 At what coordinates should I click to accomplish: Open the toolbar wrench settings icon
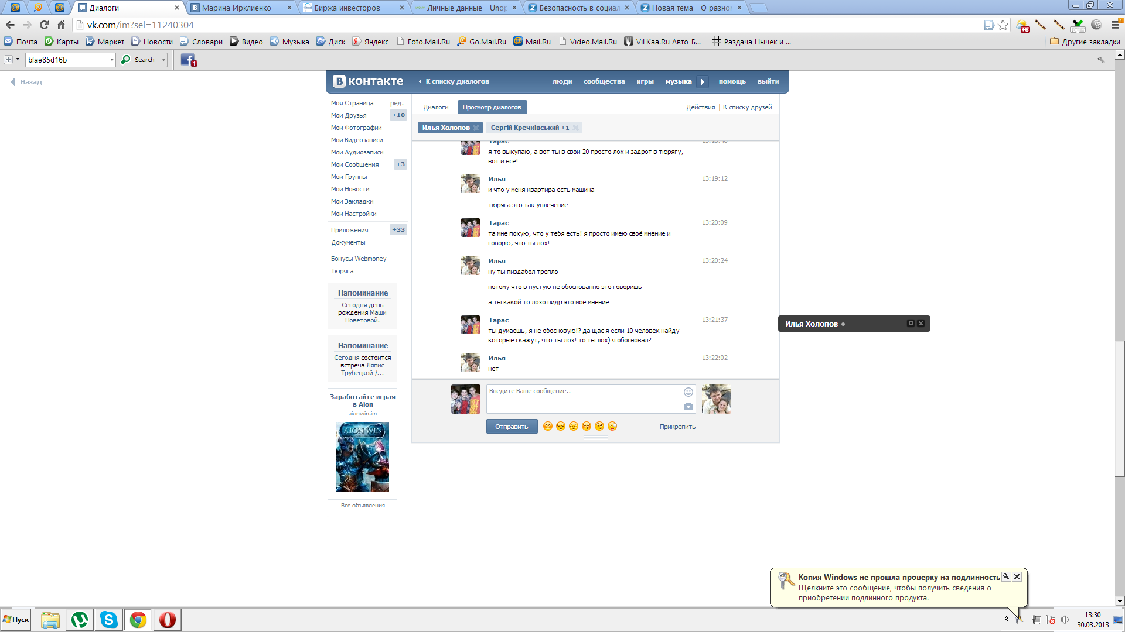pyautogui.click(x=1101, y=60)
